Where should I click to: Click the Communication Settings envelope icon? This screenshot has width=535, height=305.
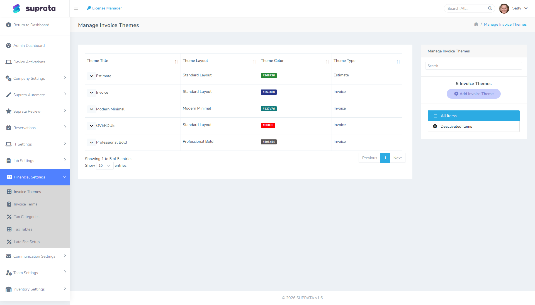coord(9,256)
